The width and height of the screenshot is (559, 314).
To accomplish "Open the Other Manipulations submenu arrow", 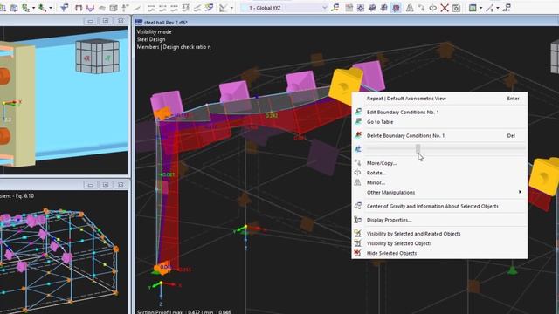I will (520, 192).
